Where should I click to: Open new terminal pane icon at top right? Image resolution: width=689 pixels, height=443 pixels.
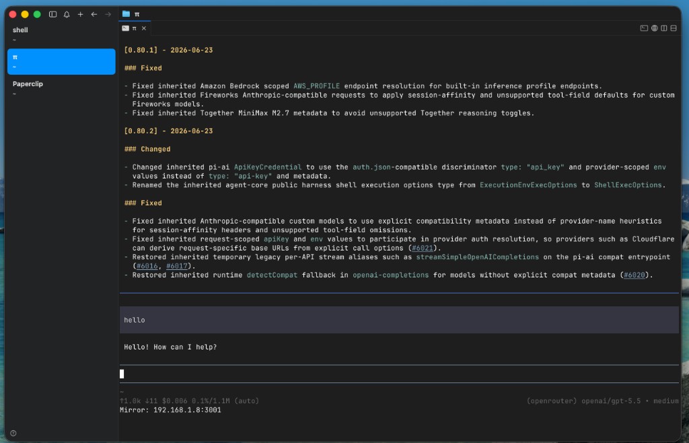644,28
